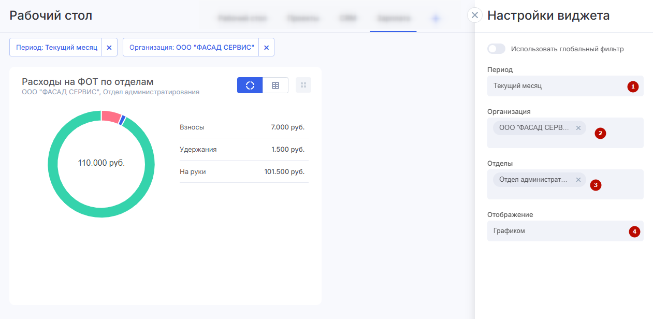The width and height of the screenshot is (653, 319).
Task: Remove the "Отдел администрат…" tag from Отделы
Action: point(578,180)
